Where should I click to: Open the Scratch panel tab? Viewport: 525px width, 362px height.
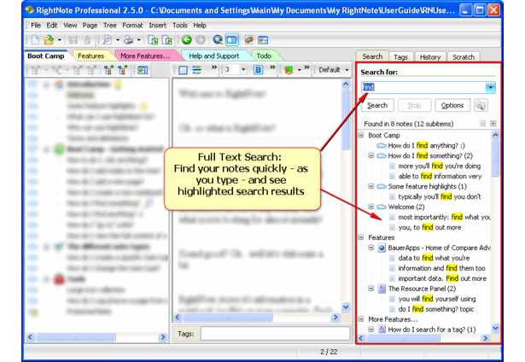(464, 57)
